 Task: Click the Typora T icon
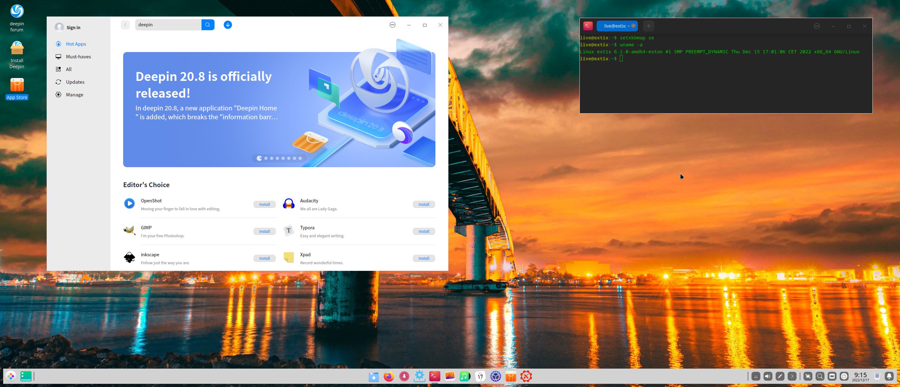click(288, 231)
